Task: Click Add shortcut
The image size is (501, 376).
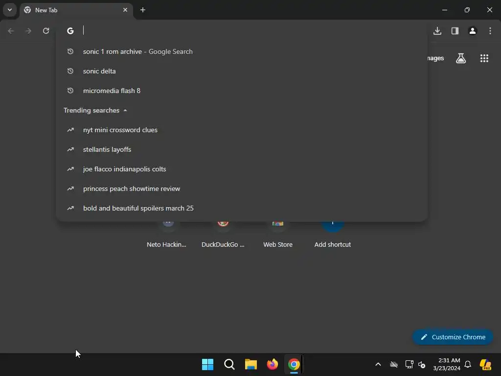Action: (x=333, y=236)
